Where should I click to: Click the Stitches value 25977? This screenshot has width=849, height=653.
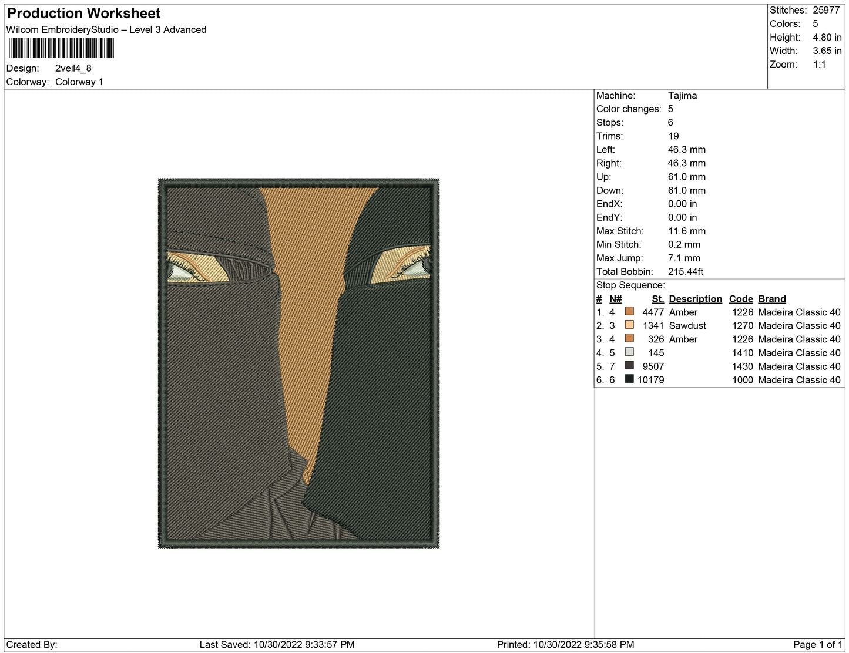point(825,10)
